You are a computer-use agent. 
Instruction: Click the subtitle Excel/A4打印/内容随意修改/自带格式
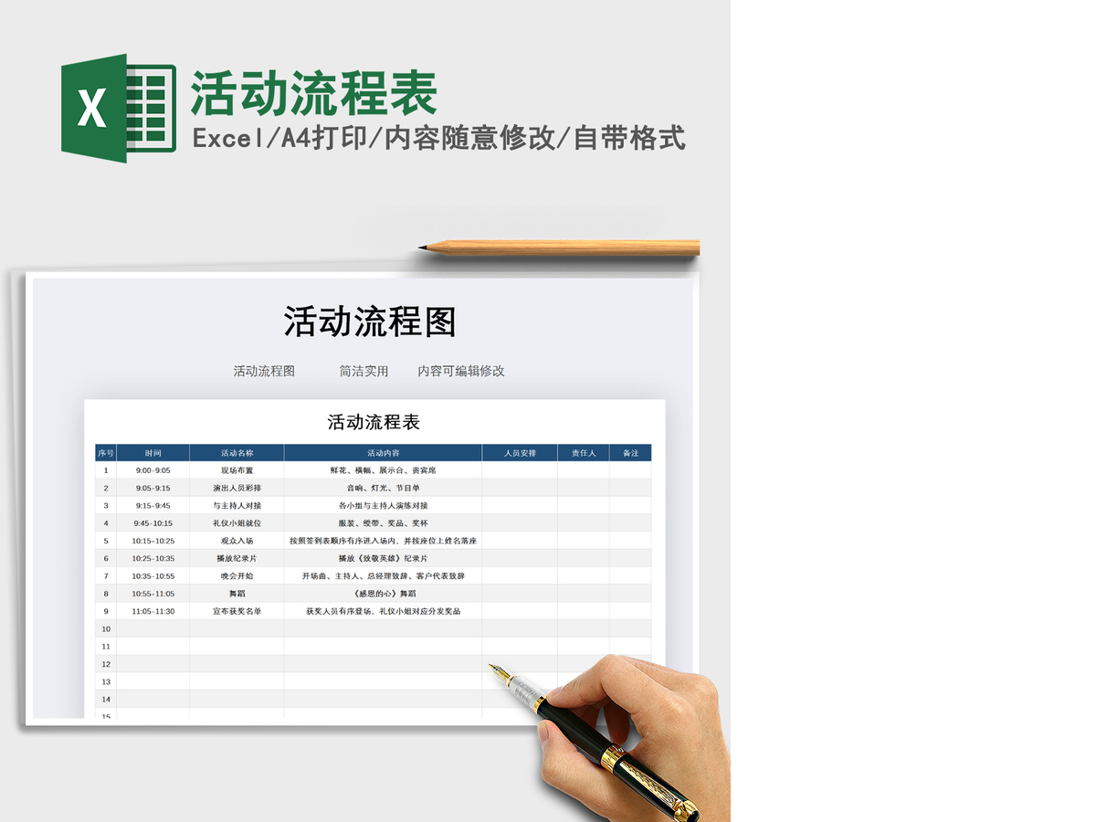[438, 139]
